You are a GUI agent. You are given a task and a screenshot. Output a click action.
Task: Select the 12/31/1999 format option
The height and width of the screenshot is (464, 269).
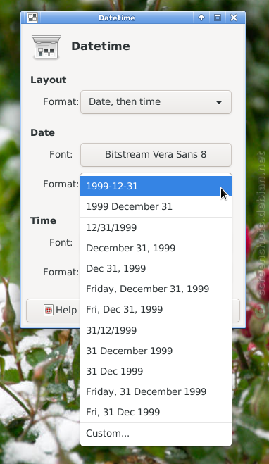[x=156, y=227]
